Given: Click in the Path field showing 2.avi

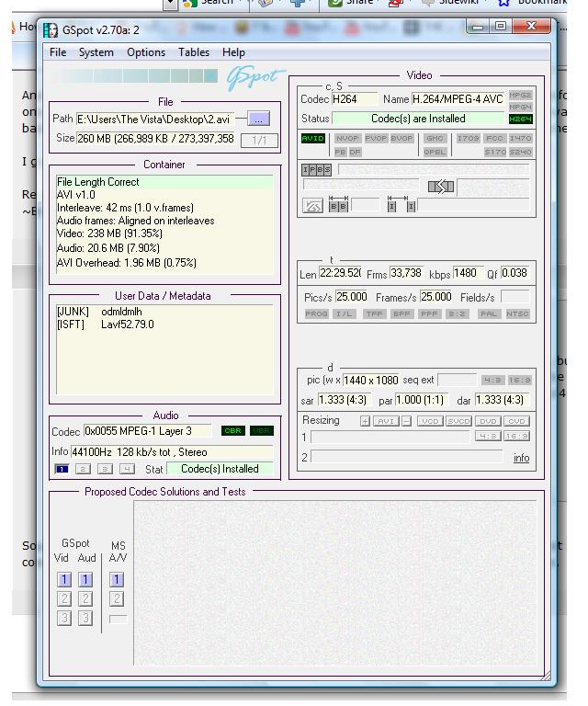Looking at the screenshot, I should [x=155, y=119].
